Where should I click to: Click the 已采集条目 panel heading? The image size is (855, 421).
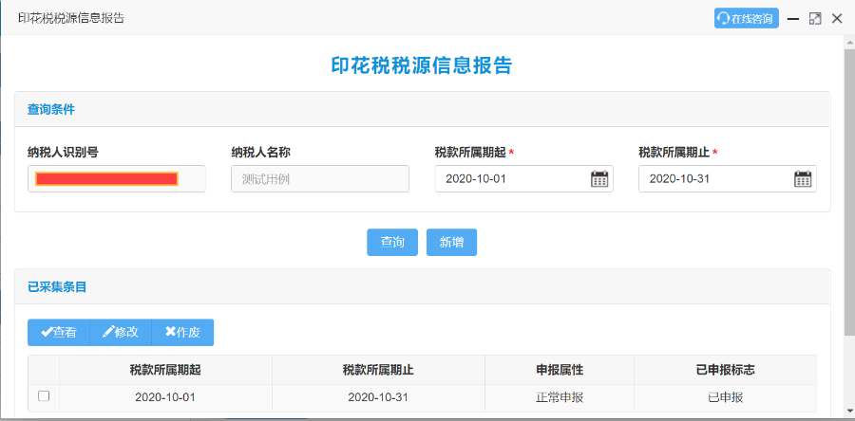click(x=57, y=286)
